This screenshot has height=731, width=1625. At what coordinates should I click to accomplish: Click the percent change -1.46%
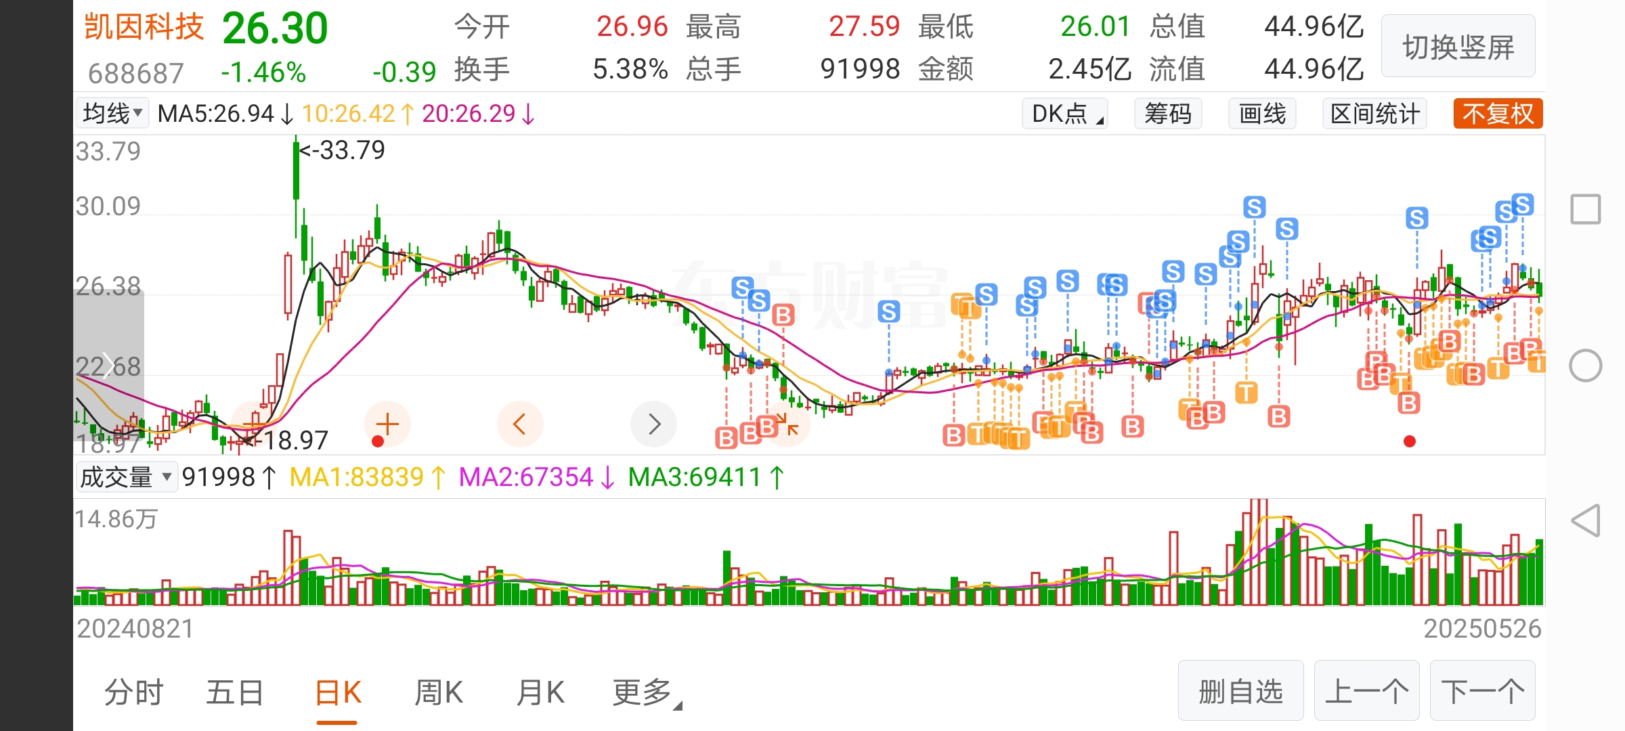point(263,72)
